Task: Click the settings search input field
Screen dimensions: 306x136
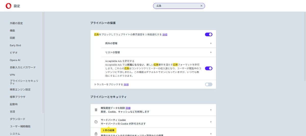Action: pyautogui.click(x=176, y=6)
